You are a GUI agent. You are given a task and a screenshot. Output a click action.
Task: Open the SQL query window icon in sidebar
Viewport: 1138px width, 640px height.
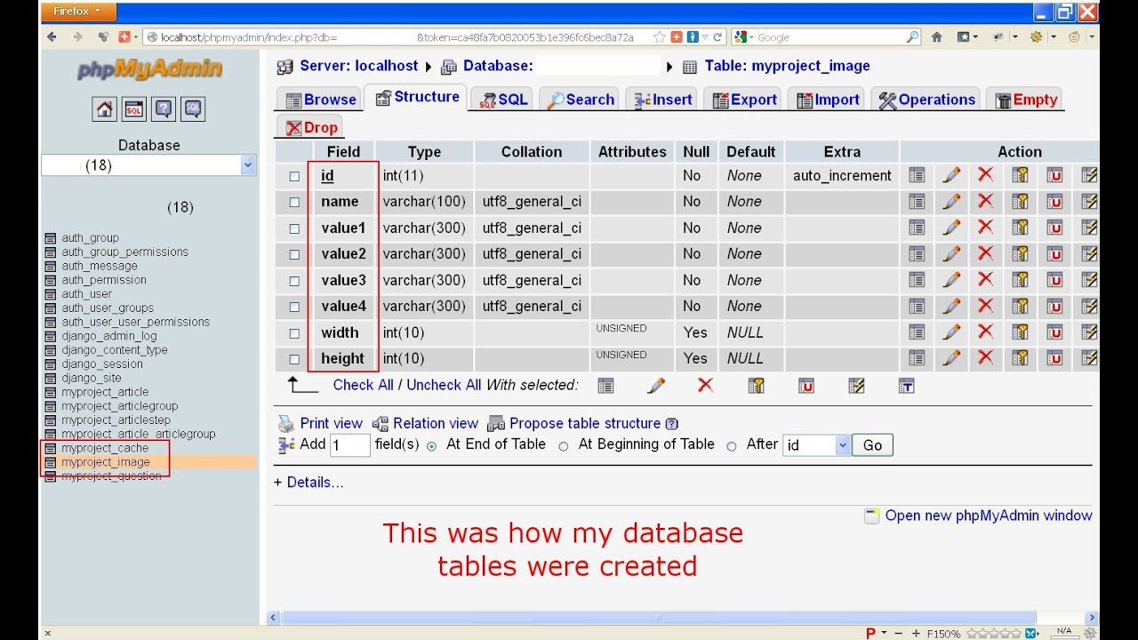(134, 109)
